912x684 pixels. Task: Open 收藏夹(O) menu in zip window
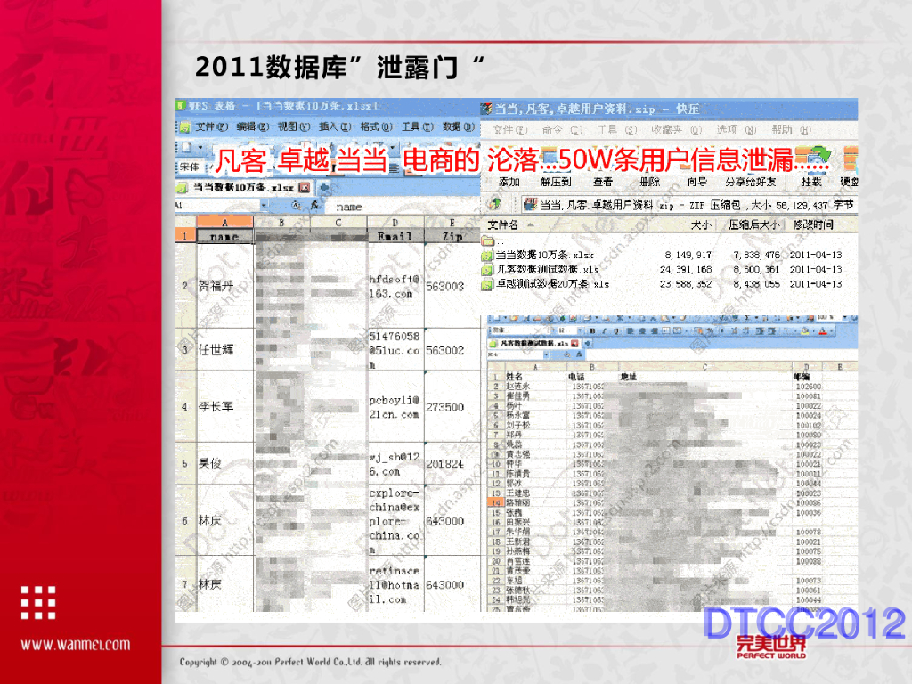click(677, 130)
